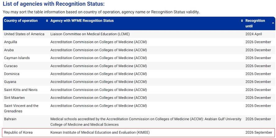
Task: Click the 2024 April recognition date
Action: 254,34
